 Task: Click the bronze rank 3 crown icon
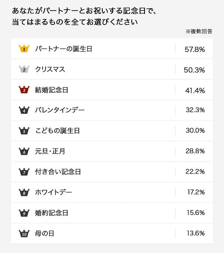24,90
